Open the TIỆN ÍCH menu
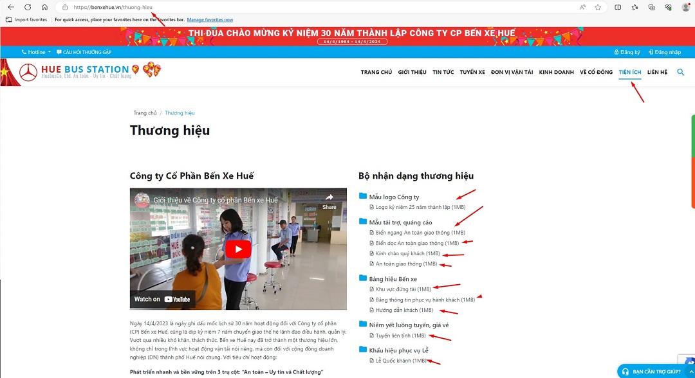The height and width of the screenshot is (378, 695). 630,72
